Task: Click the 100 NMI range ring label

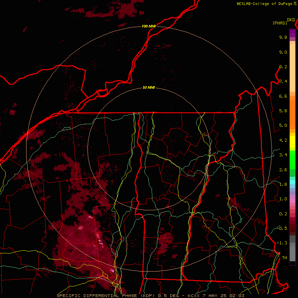Action: (x=149, y=26)
